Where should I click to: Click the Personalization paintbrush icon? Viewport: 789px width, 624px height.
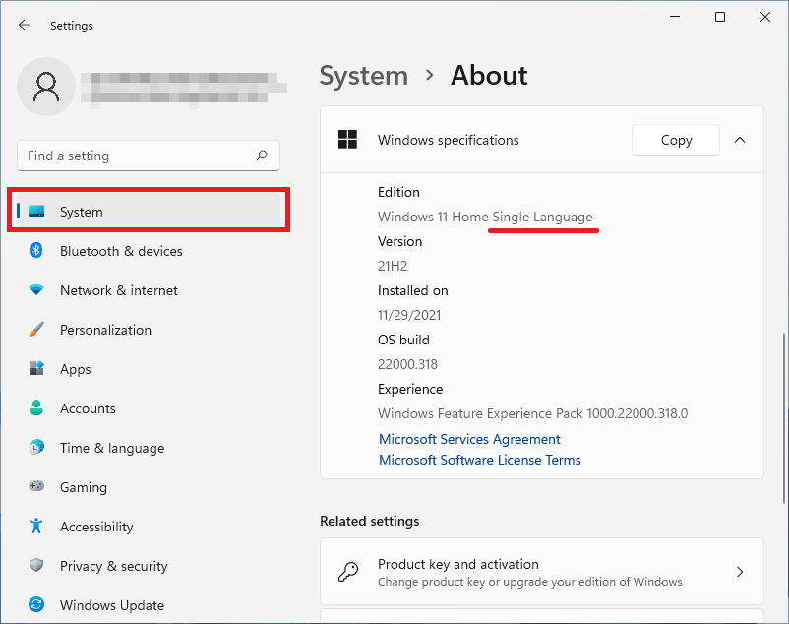[x=36, y=330]
